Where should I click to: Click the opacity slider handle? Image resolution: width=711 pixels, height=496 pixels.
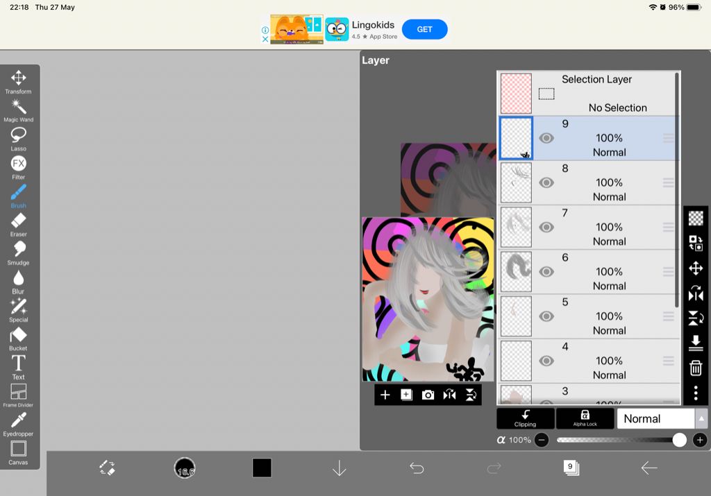[679, 440]
